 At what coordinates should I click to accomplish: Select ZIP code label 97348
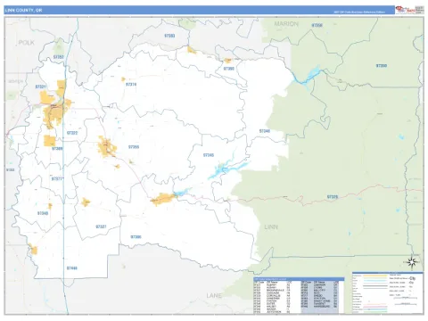click(x=43, y=213)
